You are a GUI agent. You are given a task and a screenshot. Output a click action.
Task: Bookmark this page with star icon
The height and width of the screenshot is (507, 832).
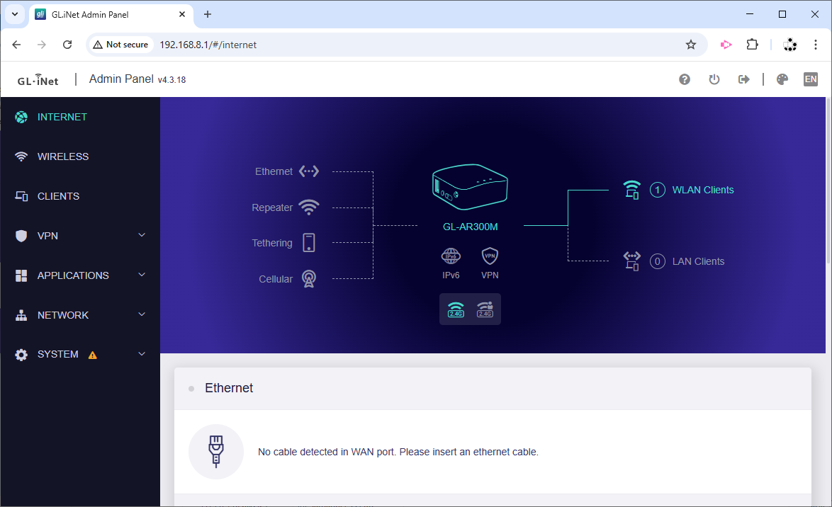tap(690, 45)
